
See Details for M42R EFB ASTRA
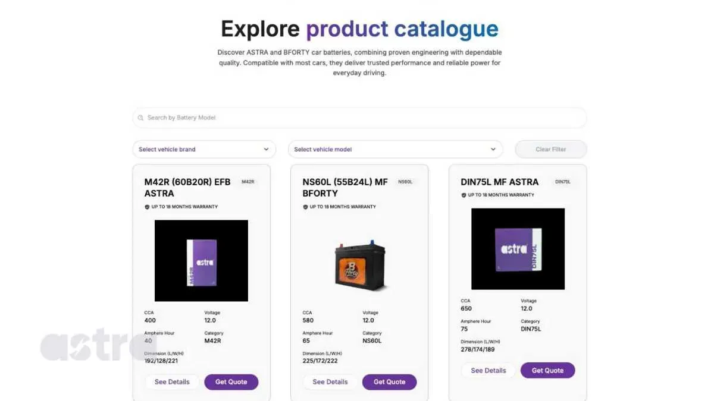coord(172,382)
